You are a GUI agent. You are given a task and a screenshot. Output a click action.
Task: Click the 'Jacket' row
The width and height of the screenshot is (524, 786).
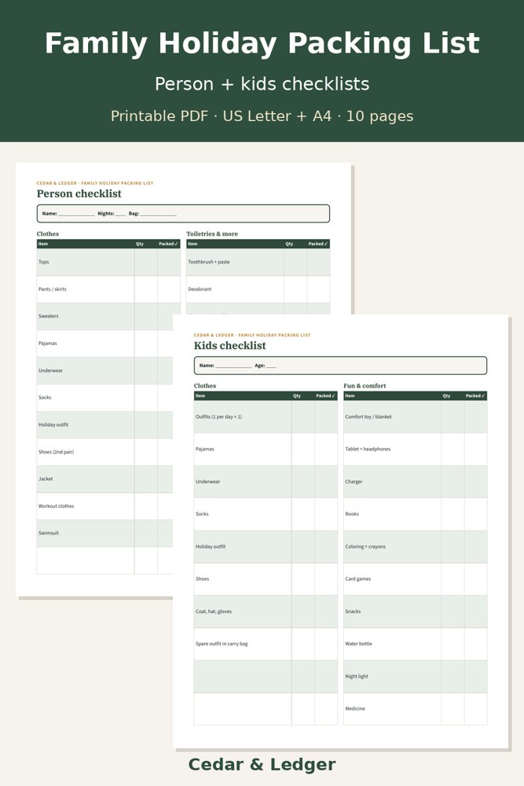point(104,479)
